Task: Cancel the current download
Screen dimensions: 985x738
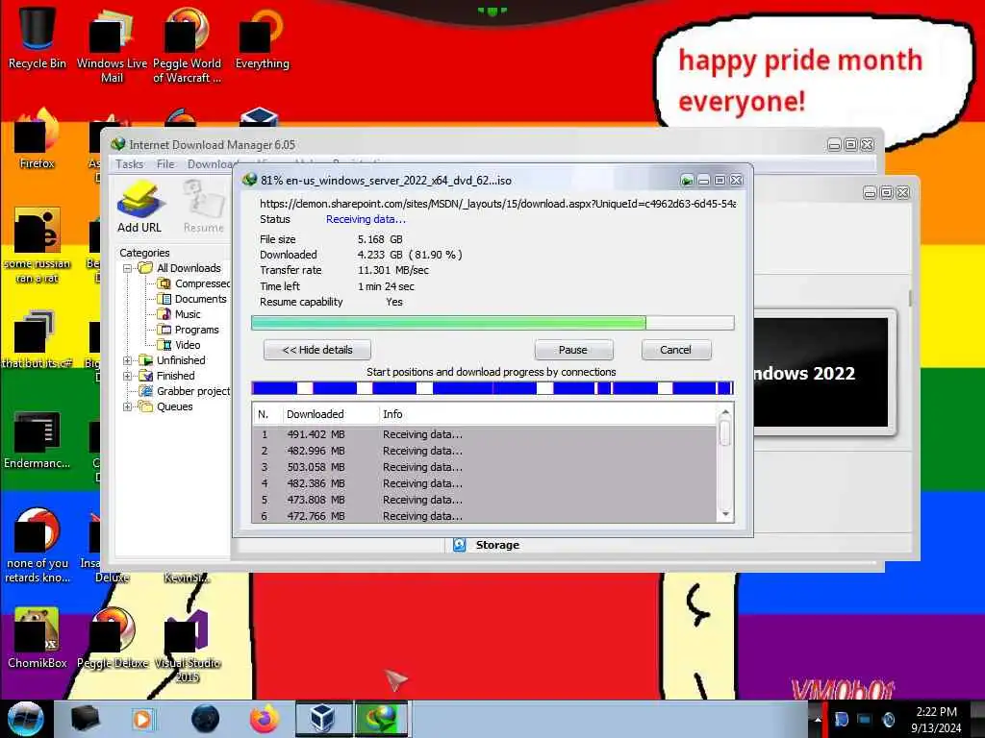Action: (676, 350)
